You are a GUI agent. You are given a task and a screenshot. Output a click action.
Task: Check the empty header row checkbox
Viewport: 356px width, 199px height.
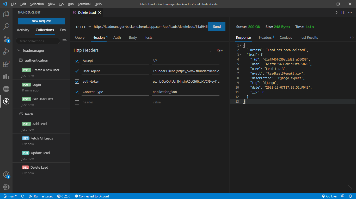[77, 102]
